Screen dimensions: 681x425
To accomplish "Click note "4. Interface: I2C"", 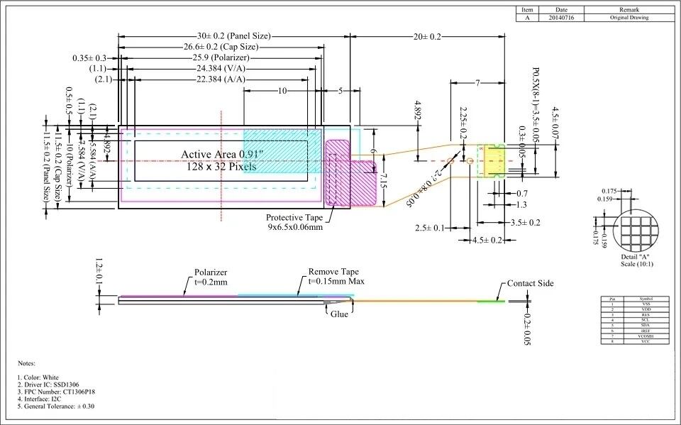I will tap(39, 399).
